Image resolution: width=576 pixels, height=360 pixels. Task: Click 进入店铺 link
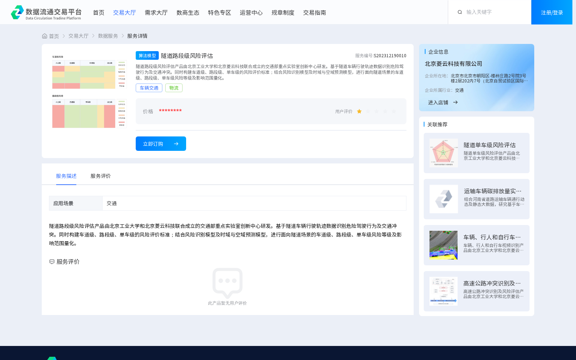point(438,103)
